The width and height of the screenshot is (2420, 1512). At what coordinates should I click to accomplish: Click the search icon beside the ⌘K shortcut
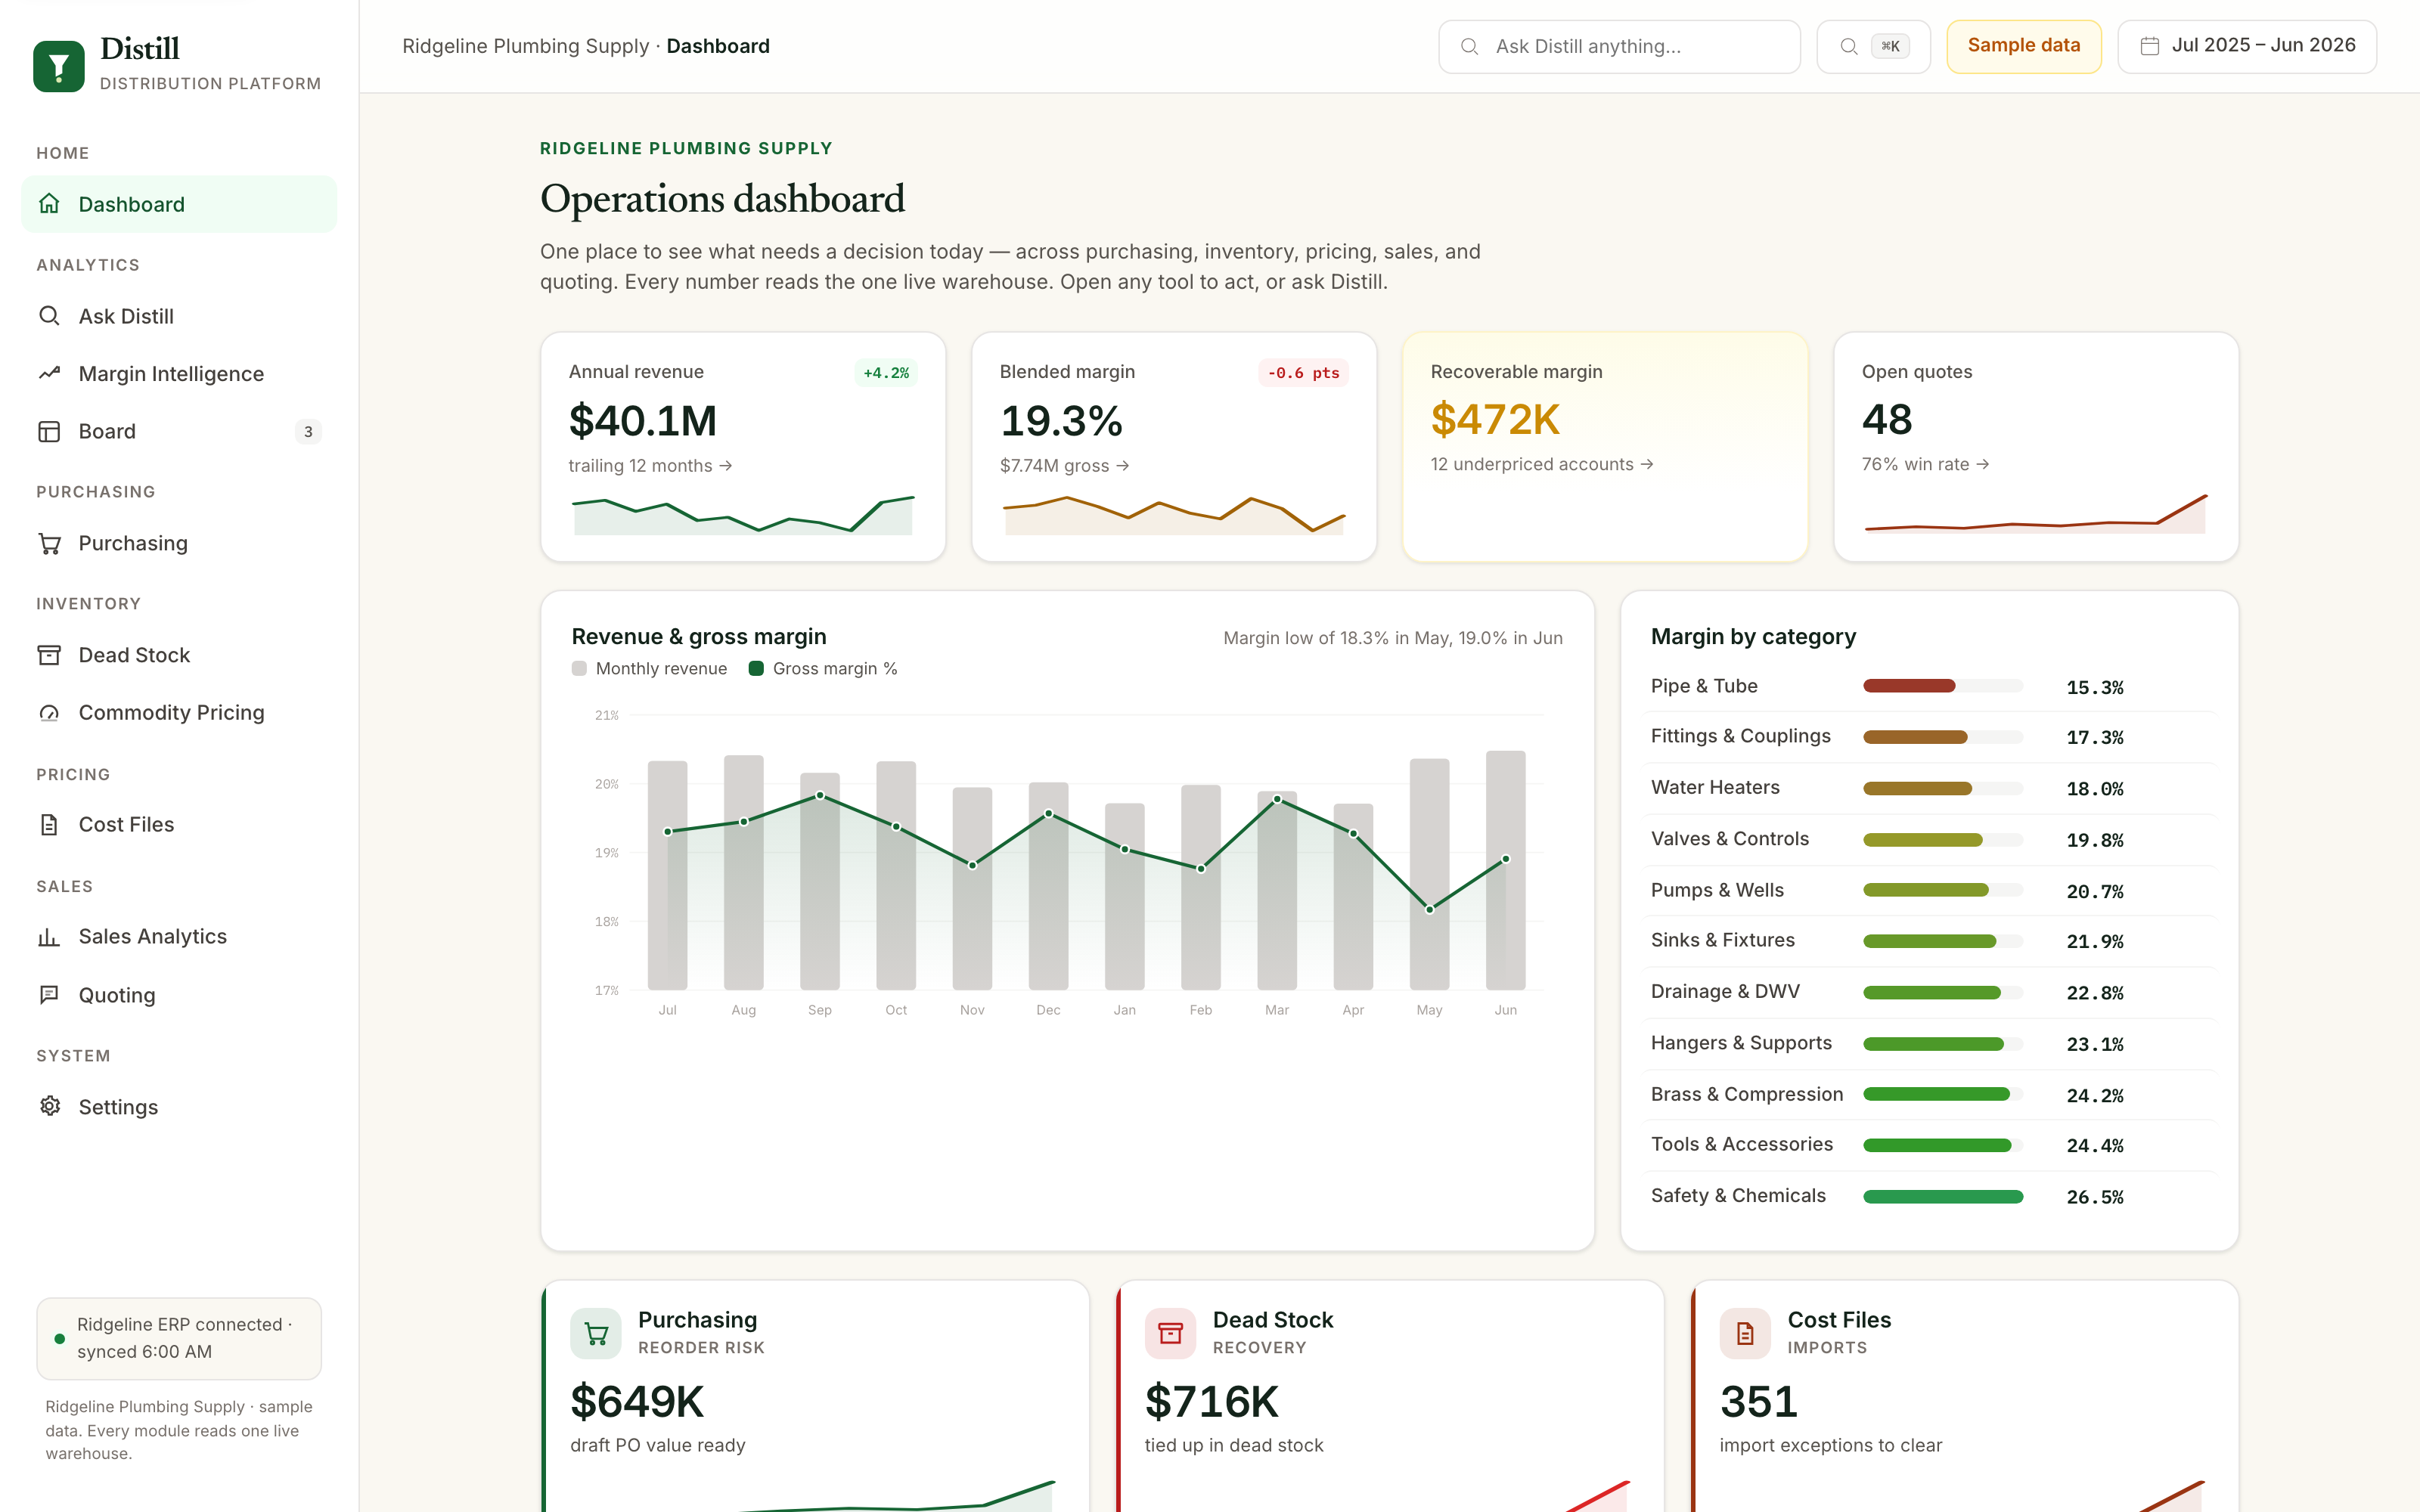(1849, 46)
